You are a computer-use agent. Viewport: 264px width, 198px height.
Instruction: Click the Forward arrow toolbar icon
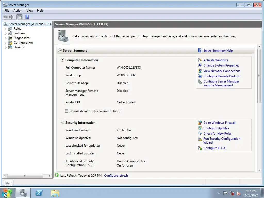11,17
